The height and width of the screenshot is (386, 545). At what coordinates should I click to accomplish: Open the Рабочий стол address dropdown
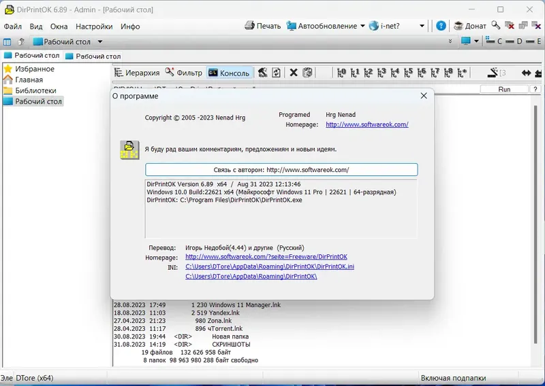tap(100, 41)
